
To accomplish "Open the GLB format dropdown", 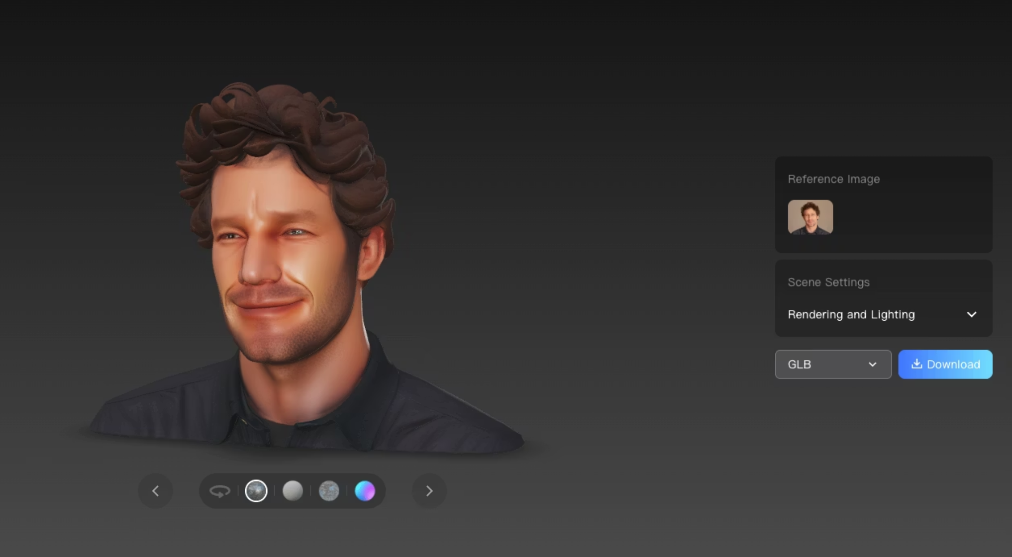I will point(833,364).
